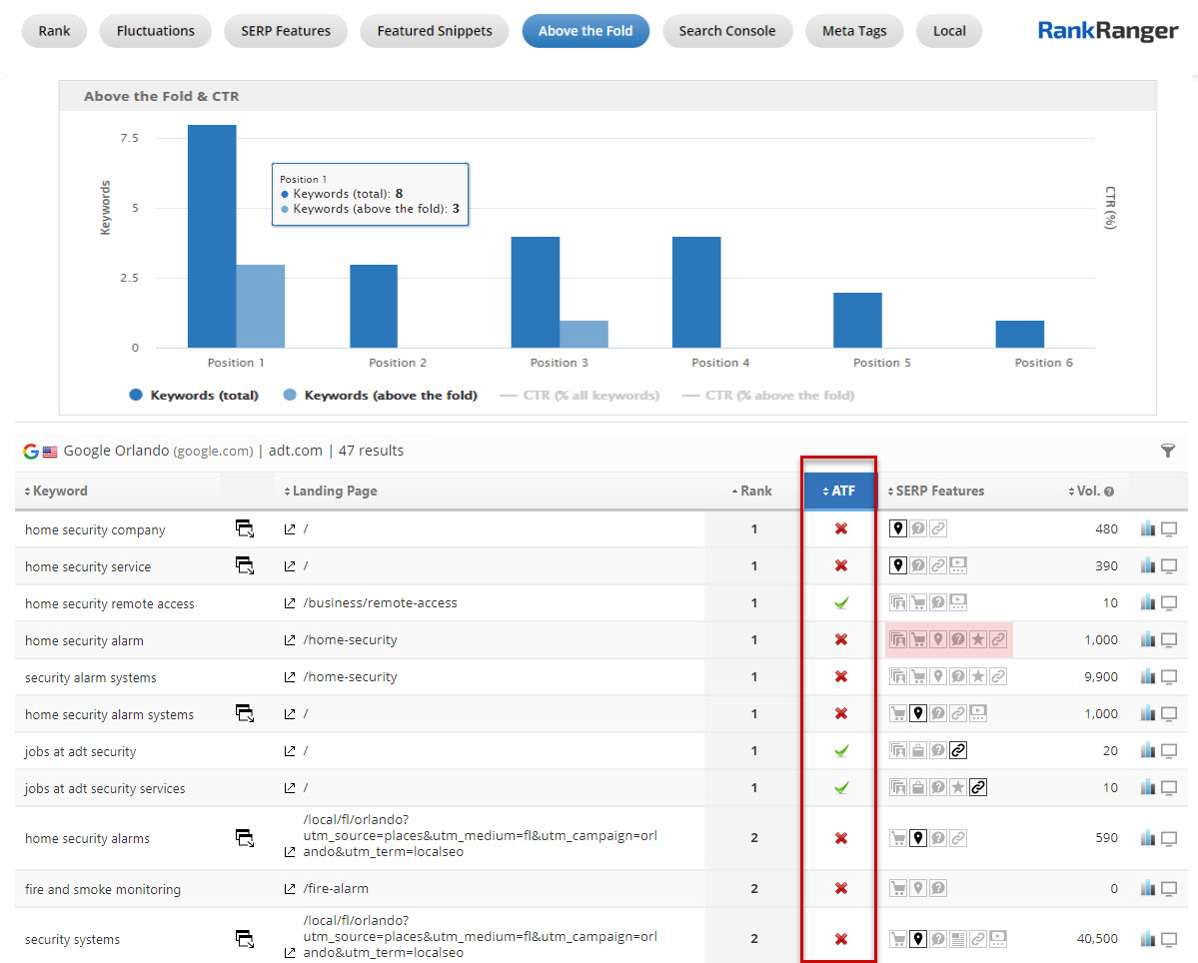Viewport: 1198px width, 963px height.
Task: Click local pin icon in home security company row
Action: click(898, 529)
